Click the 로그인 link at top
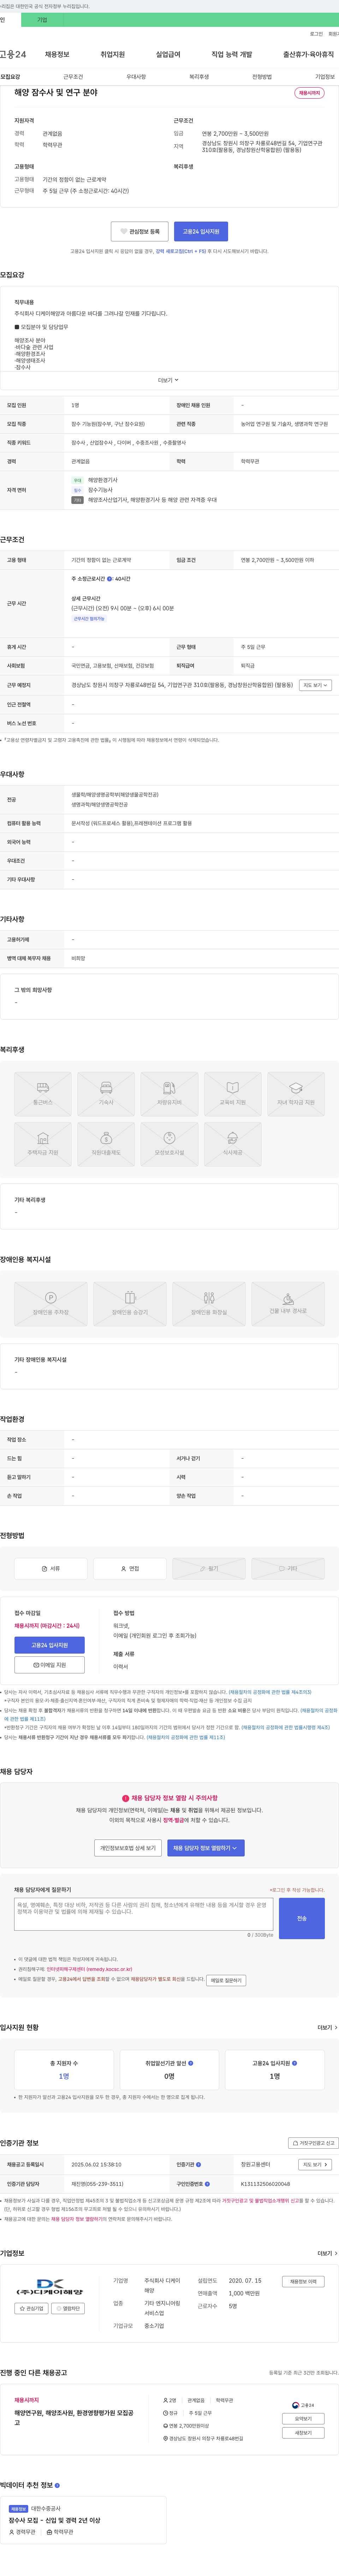The width and height of the screenshot is (339, 2576). pyautogui.click(x=316, y=34)
